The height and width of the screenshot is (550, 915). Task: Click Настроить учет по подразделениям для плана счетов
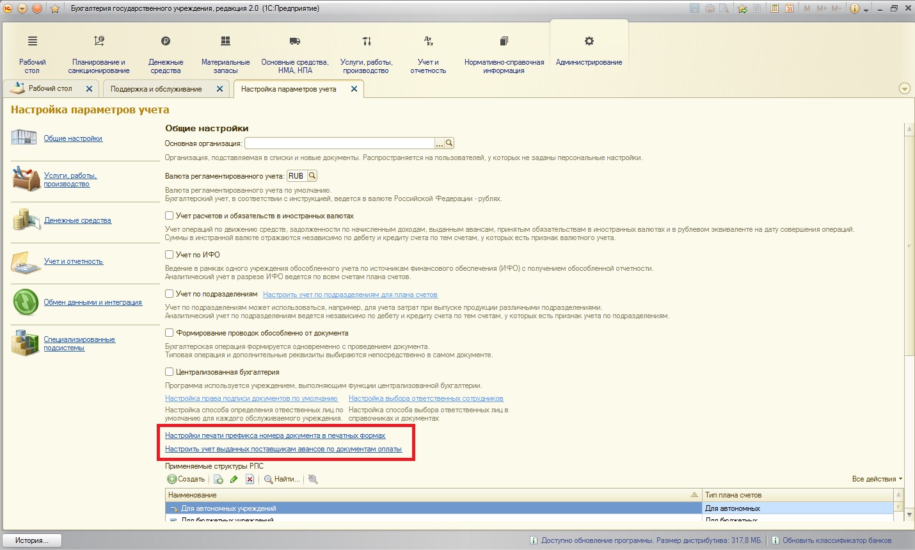[x=350, y=295]
